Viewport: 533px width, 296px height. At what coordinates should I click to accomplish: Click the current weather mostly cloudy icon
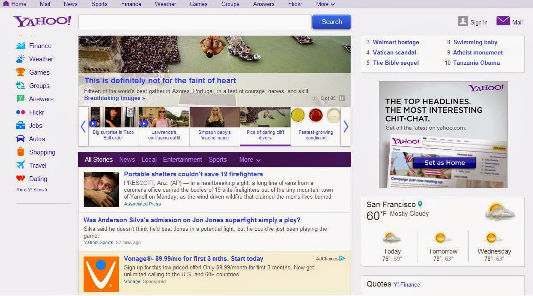(500, 212)
